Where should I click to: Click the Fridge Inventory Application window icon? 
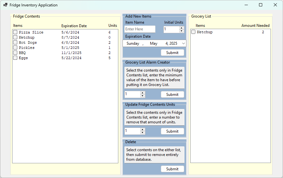click(x=5, y=5)
